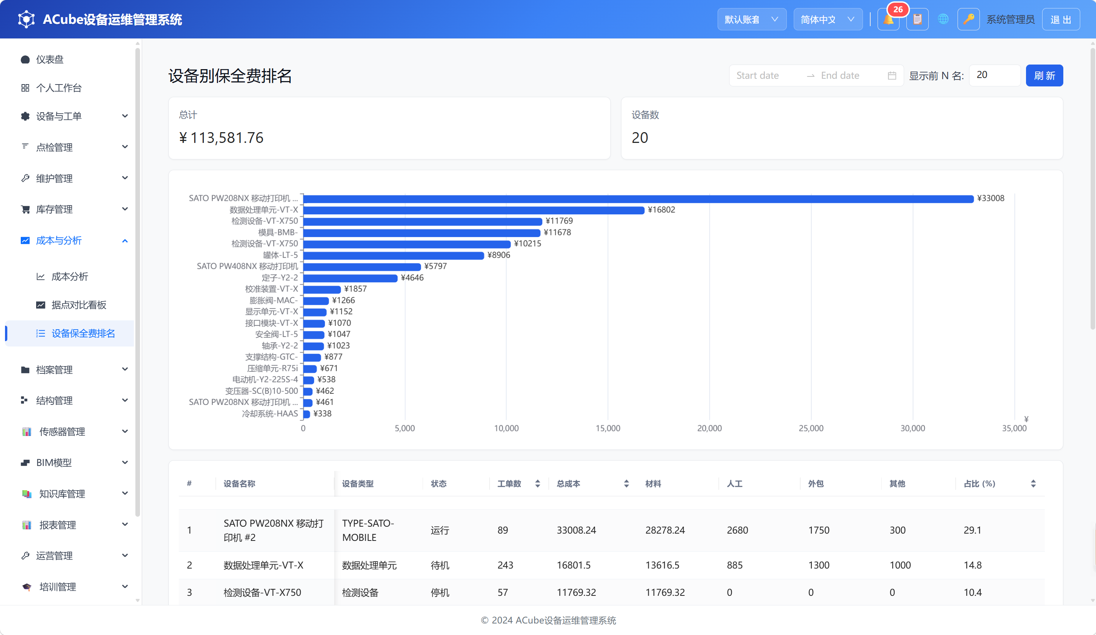1096x635 pixels.
Task: Open the notification bell with badge 26
Action: [x=888, y=20]
